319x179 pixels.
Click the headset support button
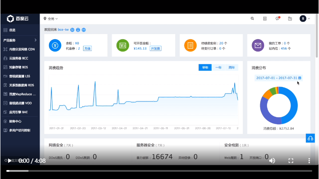pos(310,138)
